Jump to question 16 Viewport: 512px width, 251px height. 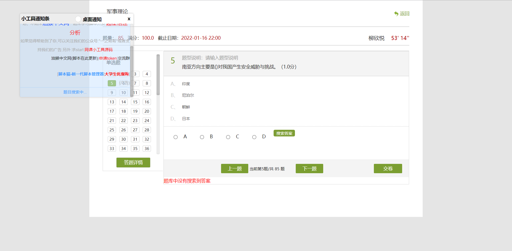147,102
